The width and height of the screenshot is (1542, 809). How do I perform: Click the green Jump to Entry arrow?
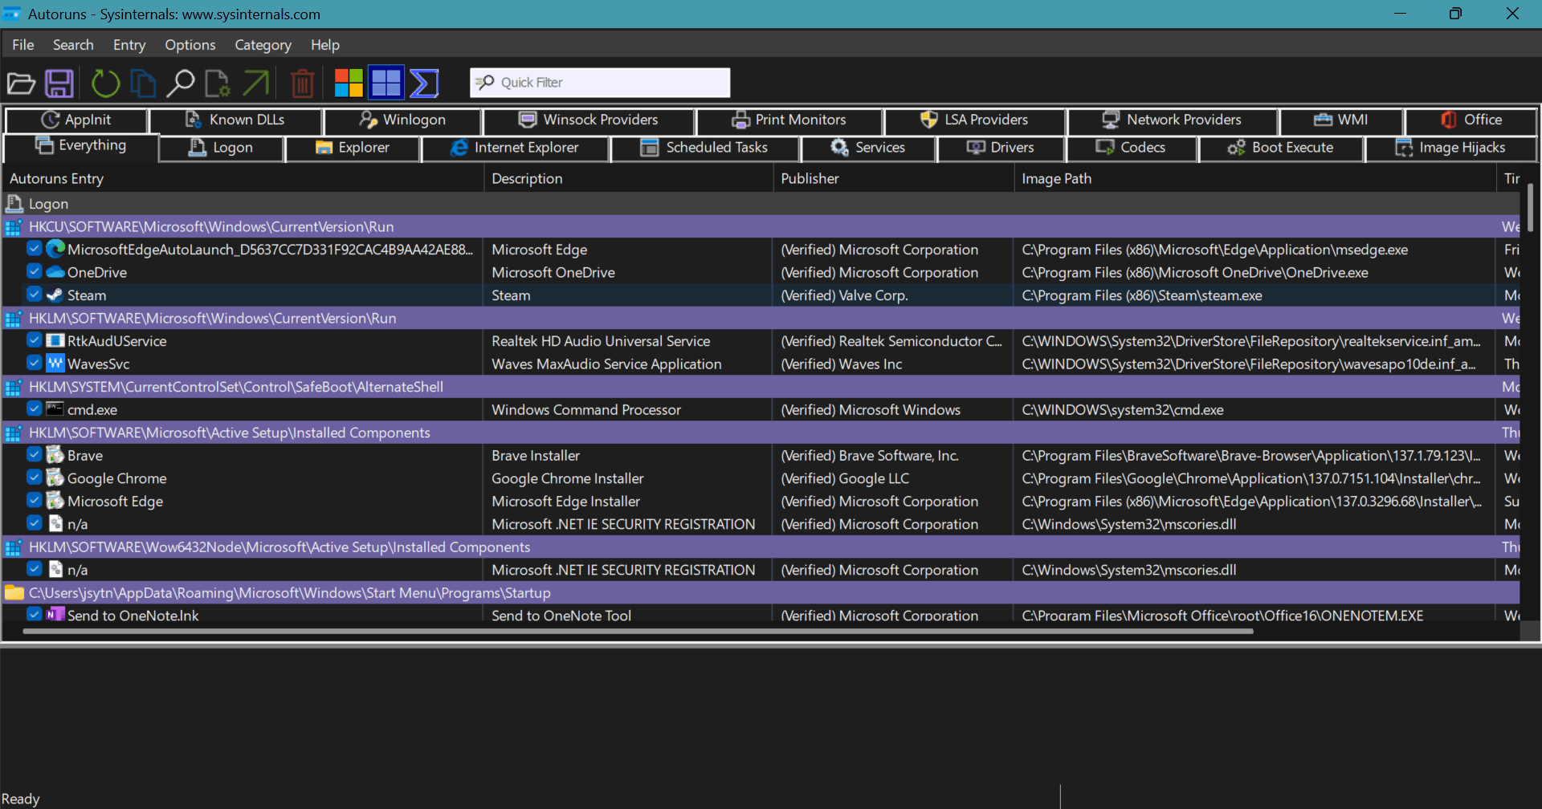coord(256,83)
